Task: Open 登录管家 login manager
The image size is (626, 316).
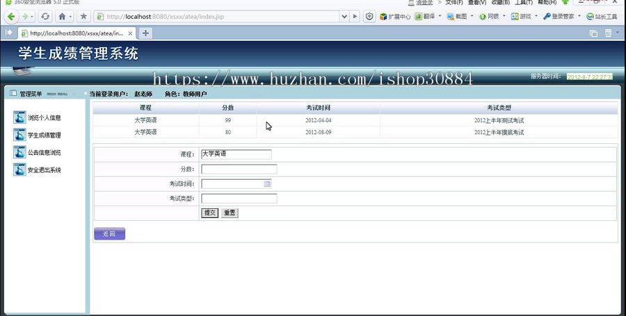Action: click(x=559, y=17)
